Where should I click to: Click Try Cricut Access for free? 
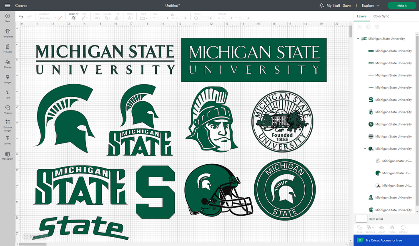(386, 241)
